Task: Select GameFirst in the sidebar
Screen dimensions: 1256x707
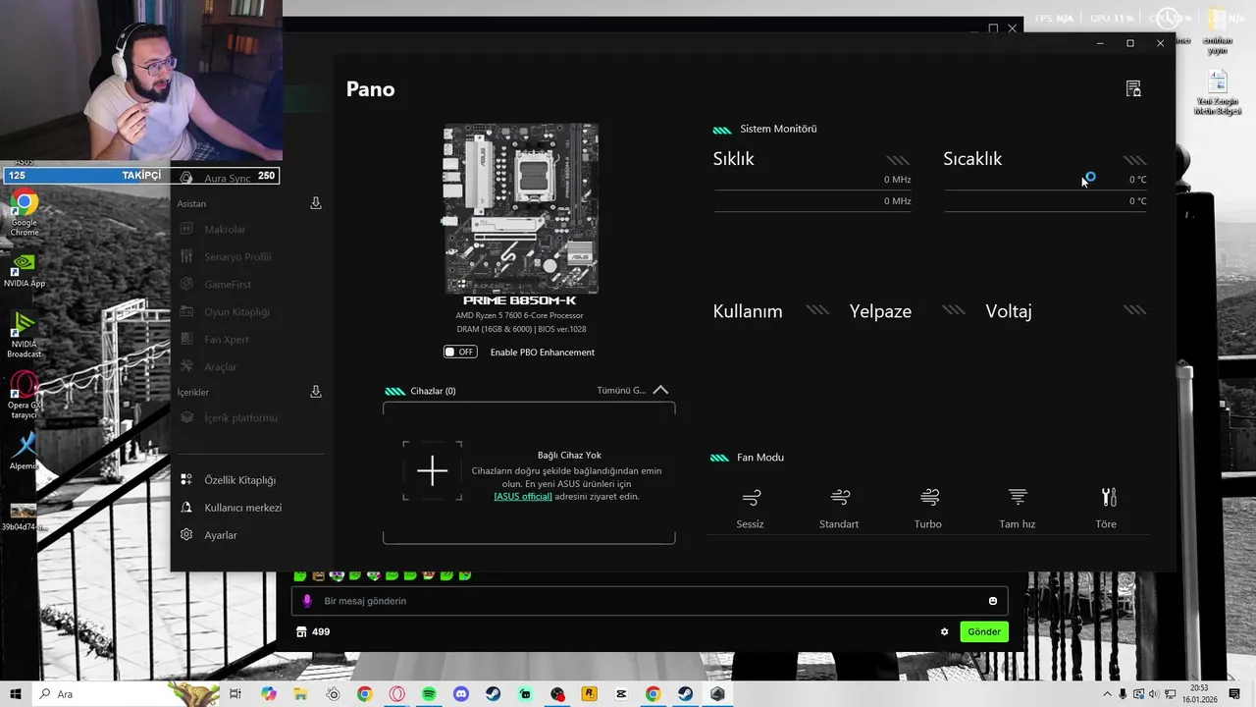Action: 228,285
